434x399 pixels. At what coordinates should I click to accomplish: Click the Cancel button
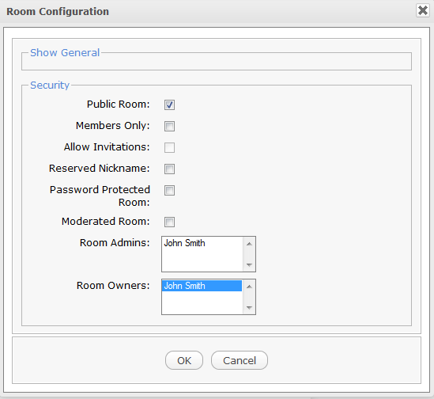pyautogui.click(x=240, y=360)
